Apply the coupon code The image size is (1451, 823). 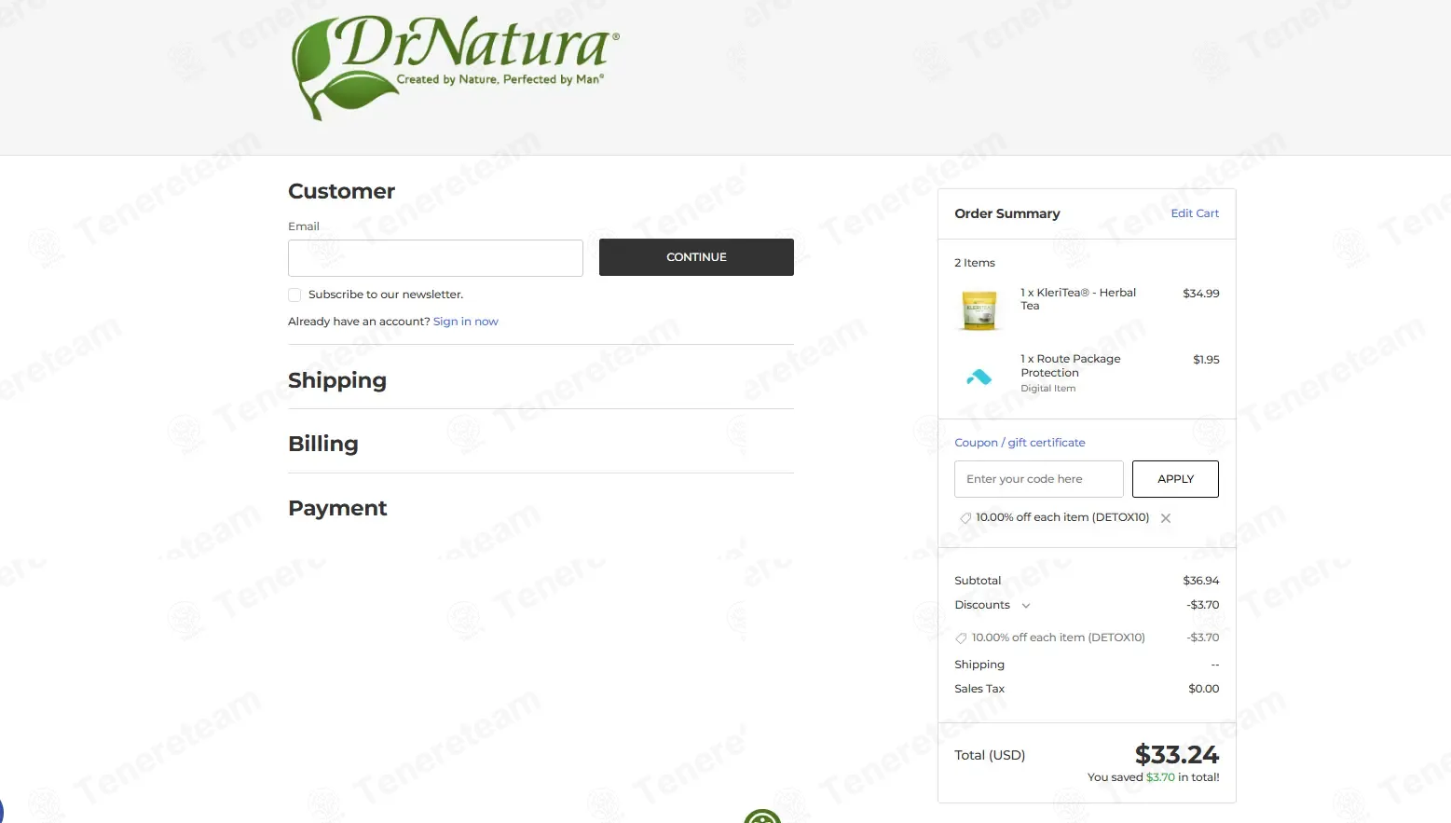pos(1175,479)
